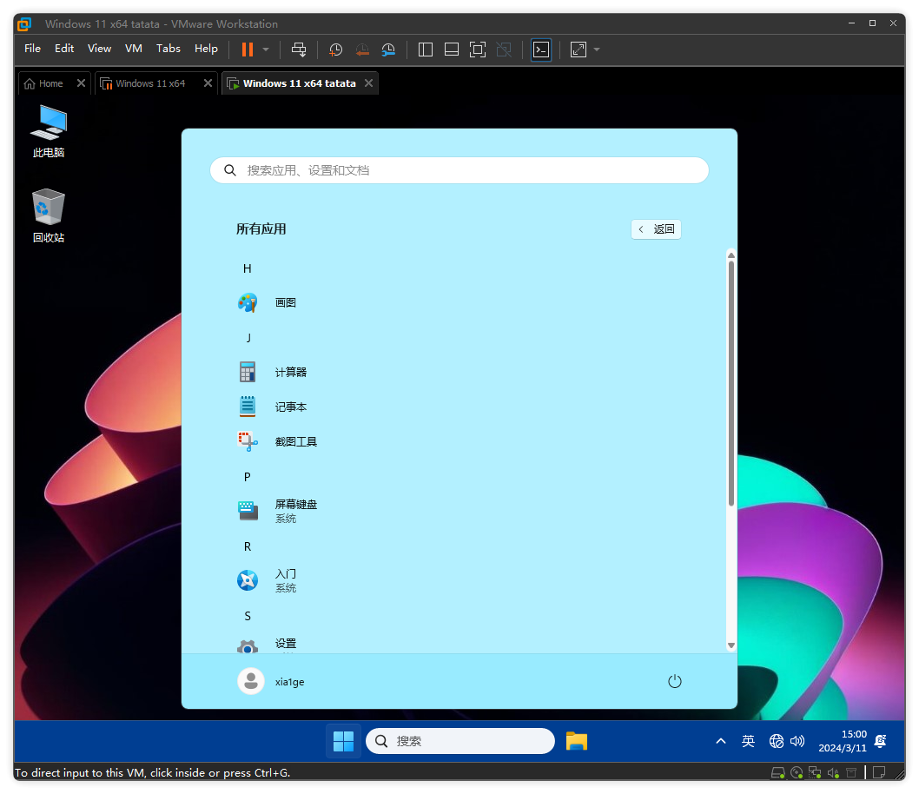Viewport: 919px width, 794px height.
Task: Toggle the Windows Start button
Action: [x=343, y=741]
